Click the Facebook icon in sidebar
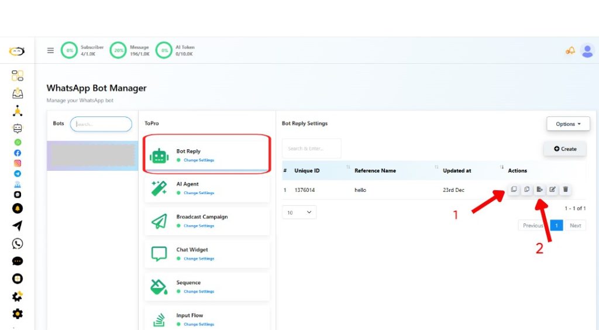599x330 pixels. (18, 153)
